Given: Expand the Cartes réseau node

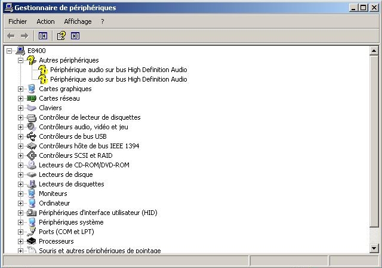Looking at the screenshot, I should pos(20,98).
